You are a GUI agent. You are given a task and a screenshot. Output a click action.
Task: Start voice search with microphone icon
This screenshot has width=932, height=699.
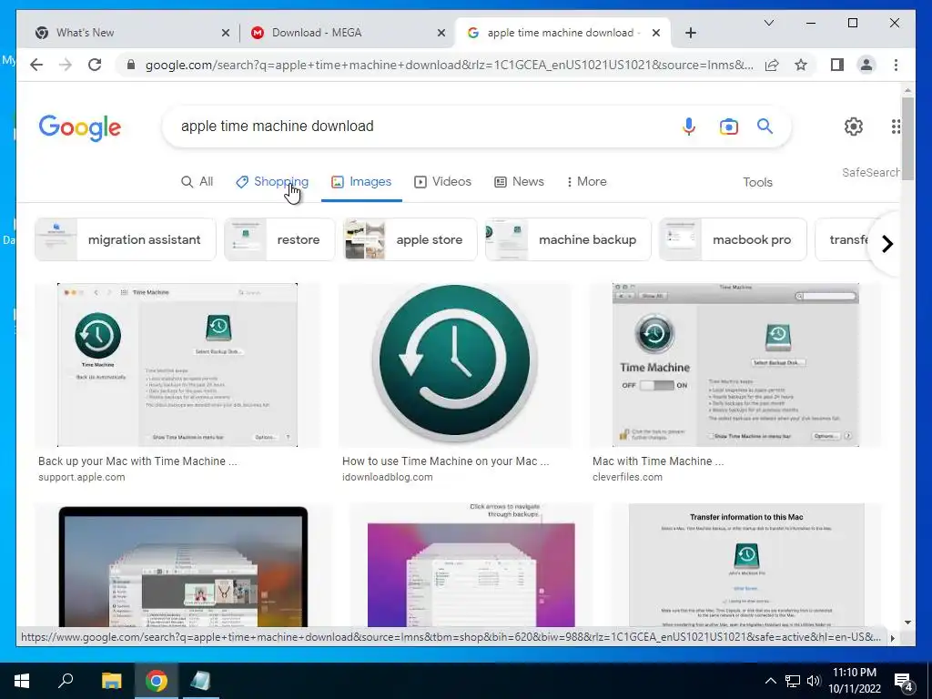[x=688, y=126]
